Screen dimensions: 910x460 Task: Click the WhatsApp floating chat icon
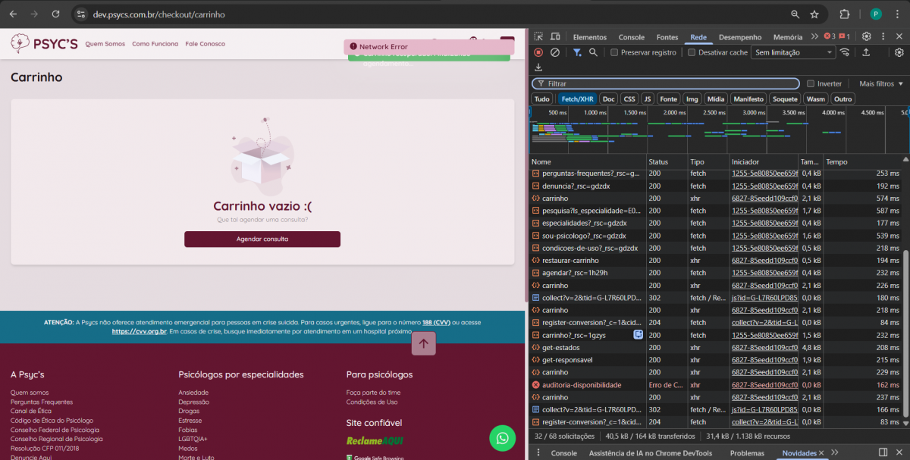tap(502, 438)
